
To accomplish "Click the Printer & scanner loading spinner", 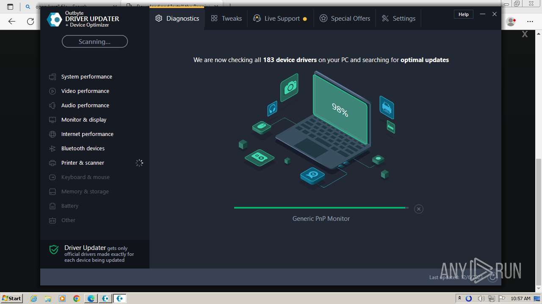I will 139,163.
